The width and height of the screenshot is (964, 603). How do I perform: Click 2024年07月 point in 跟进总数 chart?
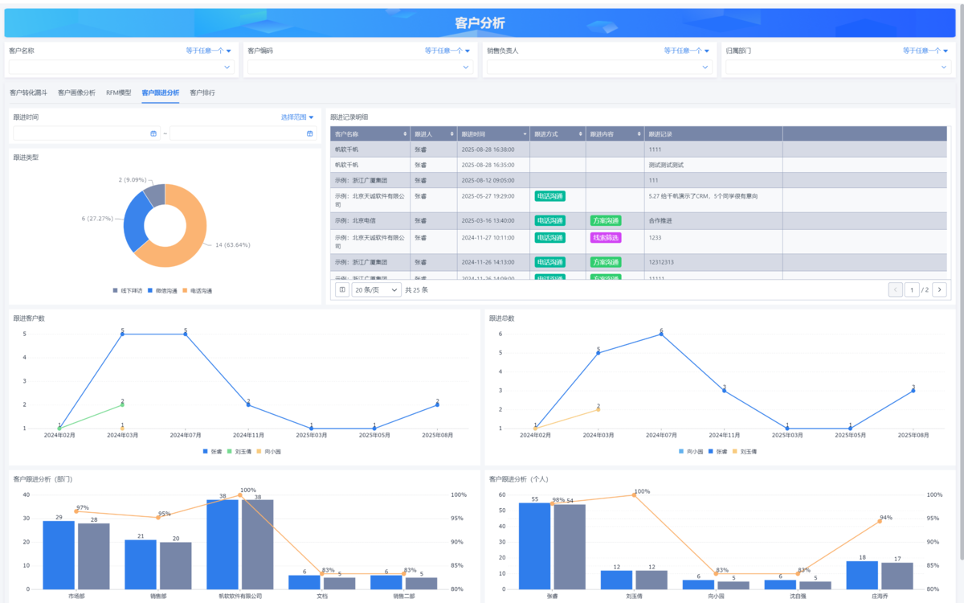661,334
